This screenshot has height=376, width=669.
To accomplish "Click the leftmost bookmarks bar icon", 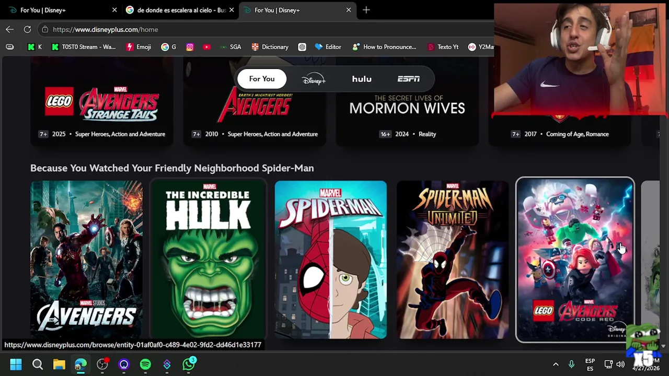I will point(10,47).
